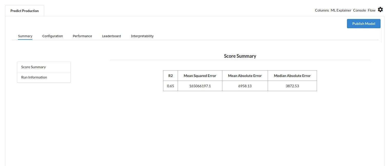Viewport: 389px width, 166px height.
Task: Open the Flow link
Action: coord(371,10)
